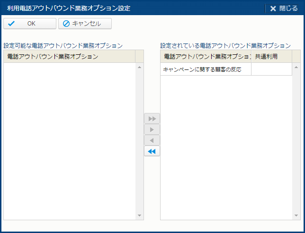Select the キャンペーンに関する顧客の反応 row
Image resolution: width=305 pixels, height=233 pixels.
pos(206,69)
